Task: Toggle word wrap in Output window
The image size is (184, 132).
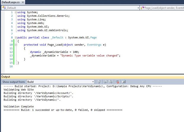Action: click(x=124, y=82)
